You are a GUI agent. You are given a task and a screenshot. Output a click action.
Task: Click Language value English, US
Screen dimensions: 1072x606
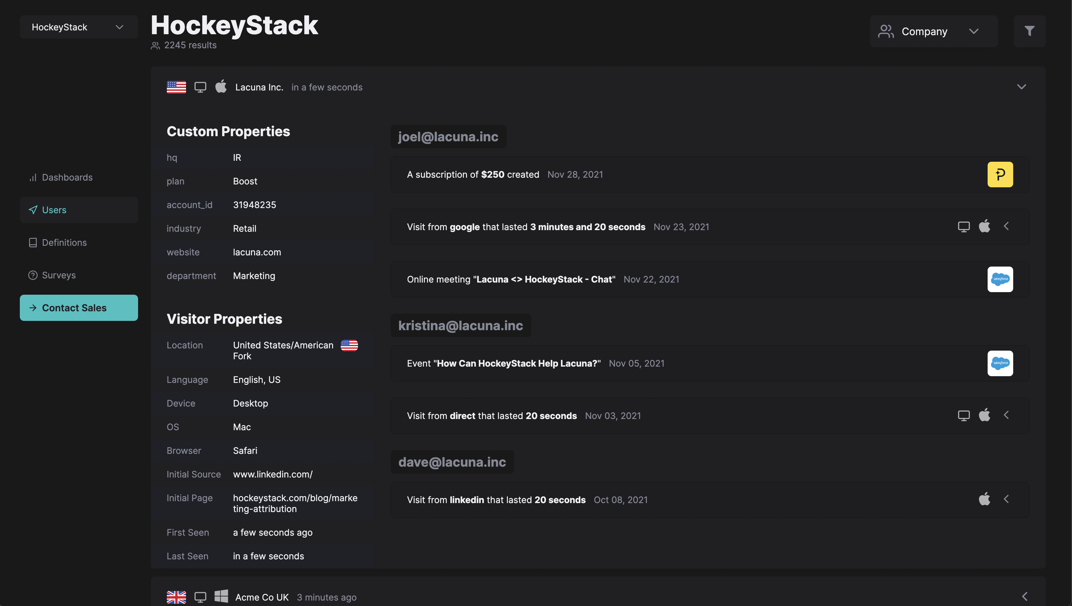pyautogui.click(x=257, y=380)
